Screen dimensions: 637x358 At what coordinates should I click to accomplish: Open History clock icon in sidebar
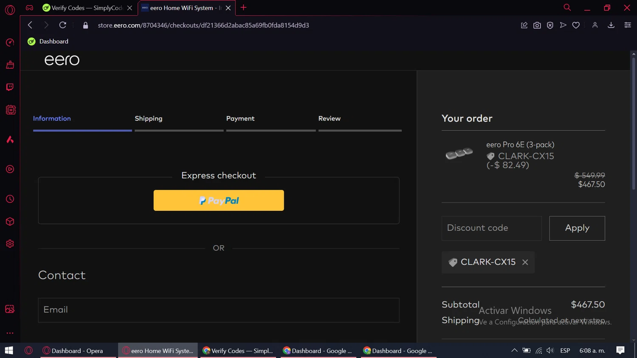(x=10, y=199)
